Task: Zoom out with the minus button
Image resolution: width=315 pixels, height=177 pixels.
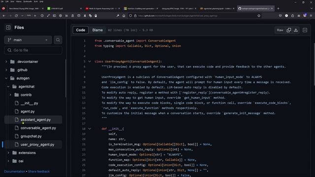Action: coord(22,16)
